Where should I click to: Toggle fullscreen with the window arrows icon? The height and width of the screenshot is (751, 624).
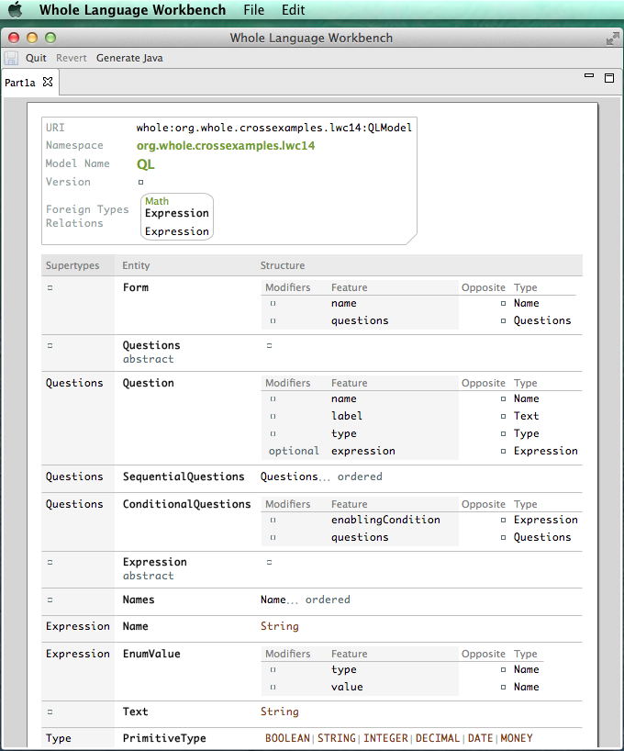612,39
